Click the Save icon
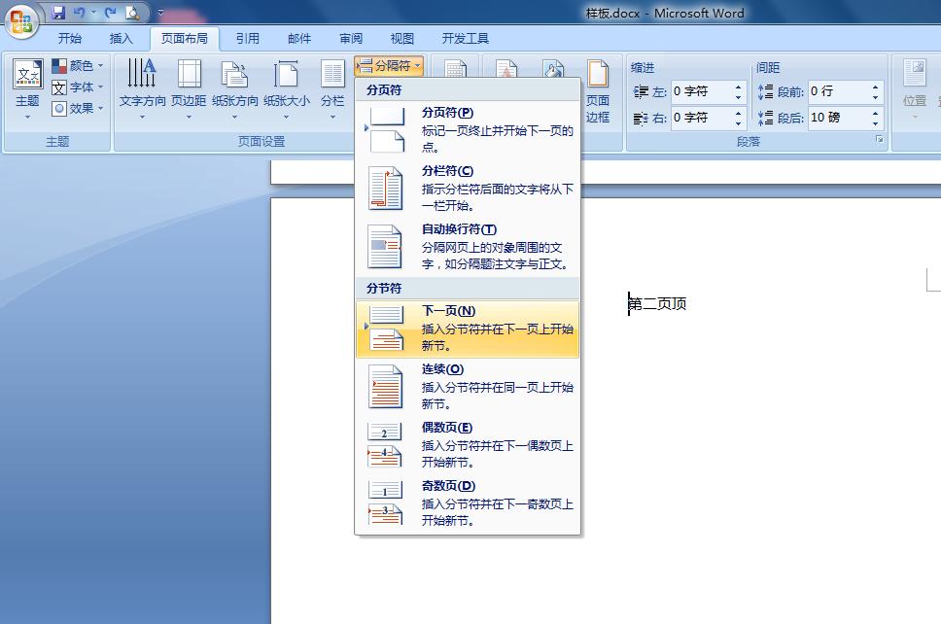941x624 pixels. [59, 12]
